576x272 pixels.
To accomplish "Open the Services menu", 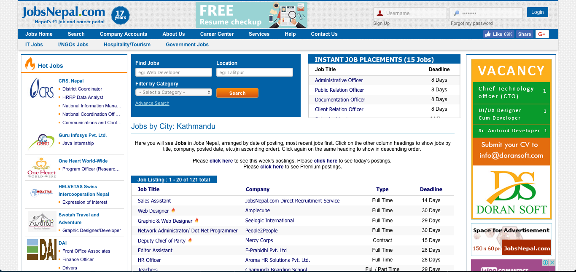I will click(259, 34).
